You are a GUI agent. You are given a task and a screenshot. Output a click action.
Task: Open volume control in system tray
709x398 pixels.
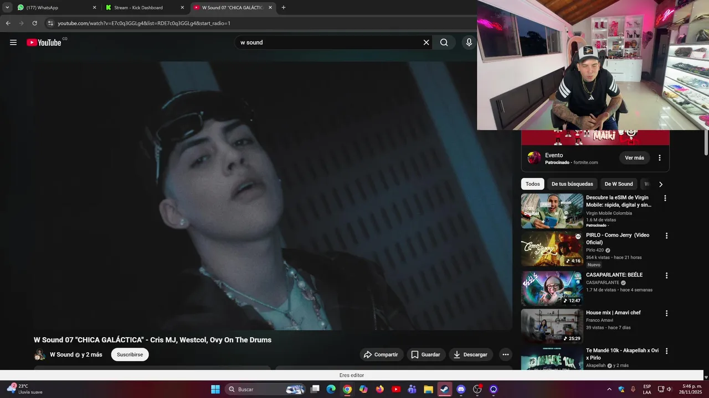click(669, 389)
